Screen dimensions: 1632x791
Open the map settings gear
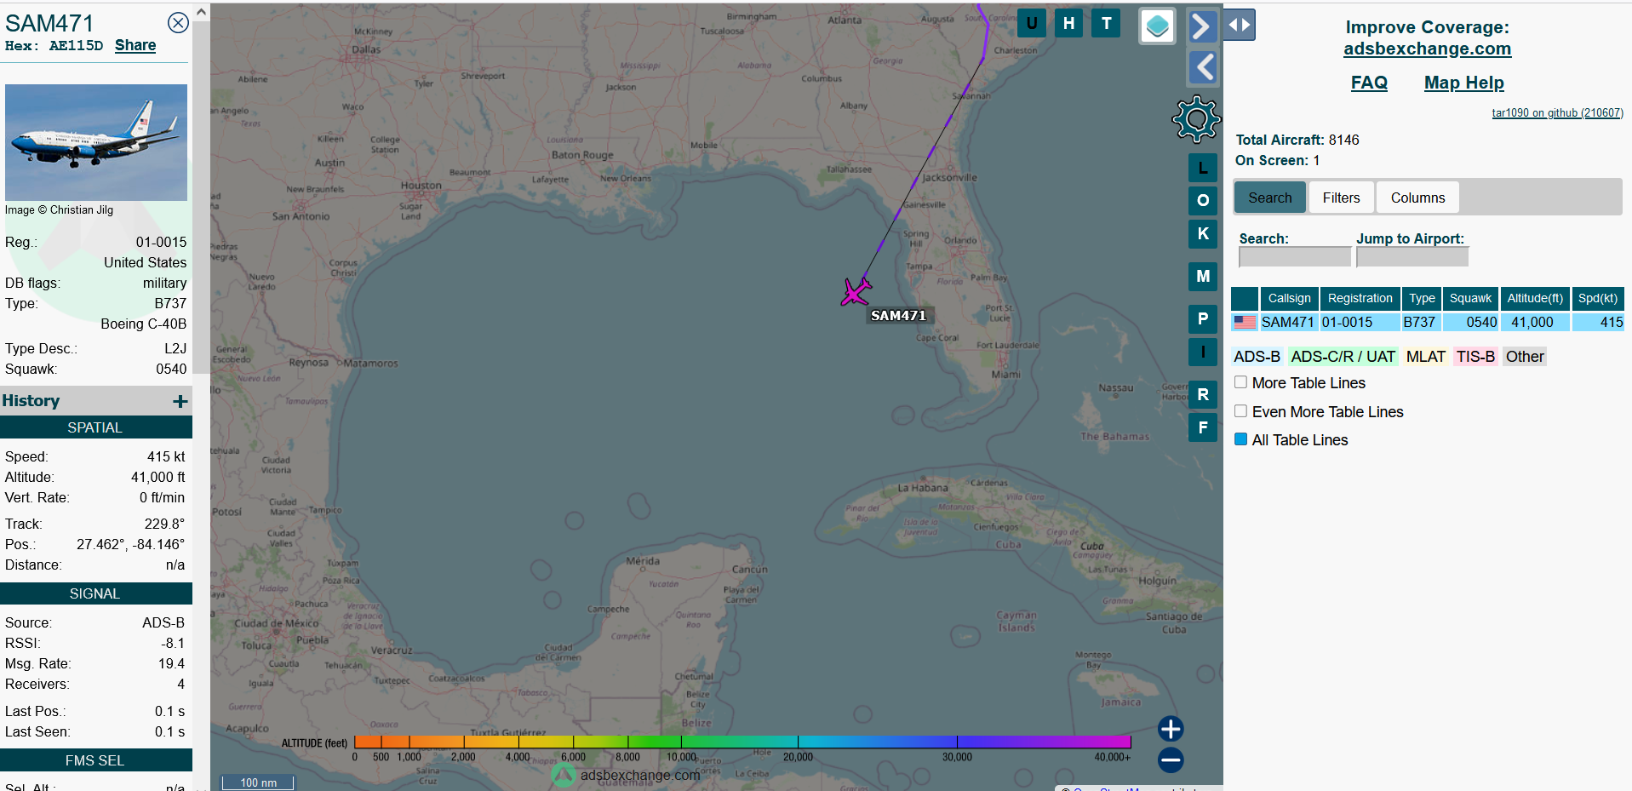[1196, 119]
